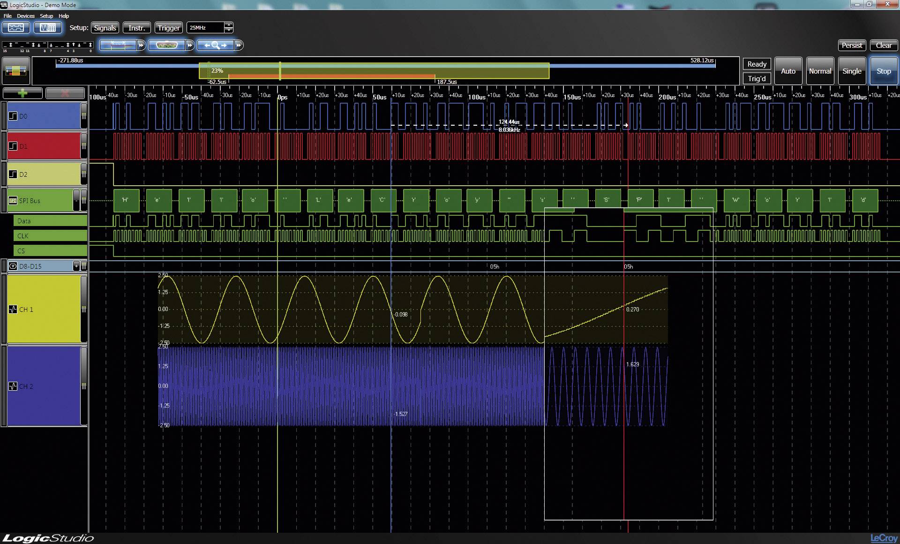Image resolution: width=900 pixels, height=544 pixels.
Task: Click the SPI icon on the SPI Bus channel
Action: [x=13, y=201]
